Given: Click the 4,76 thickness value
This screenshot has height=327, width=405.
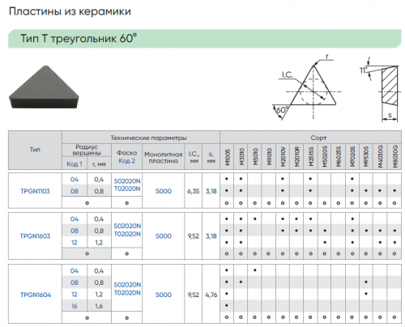Looking at the screenshot, I should 211,295.
